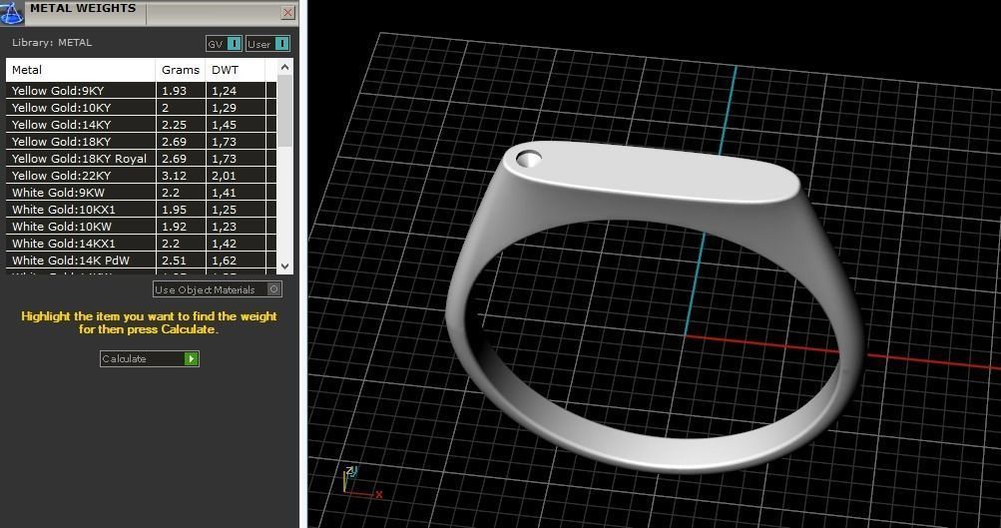Click the METAL WEIGHTS panel title

[83, 8]
